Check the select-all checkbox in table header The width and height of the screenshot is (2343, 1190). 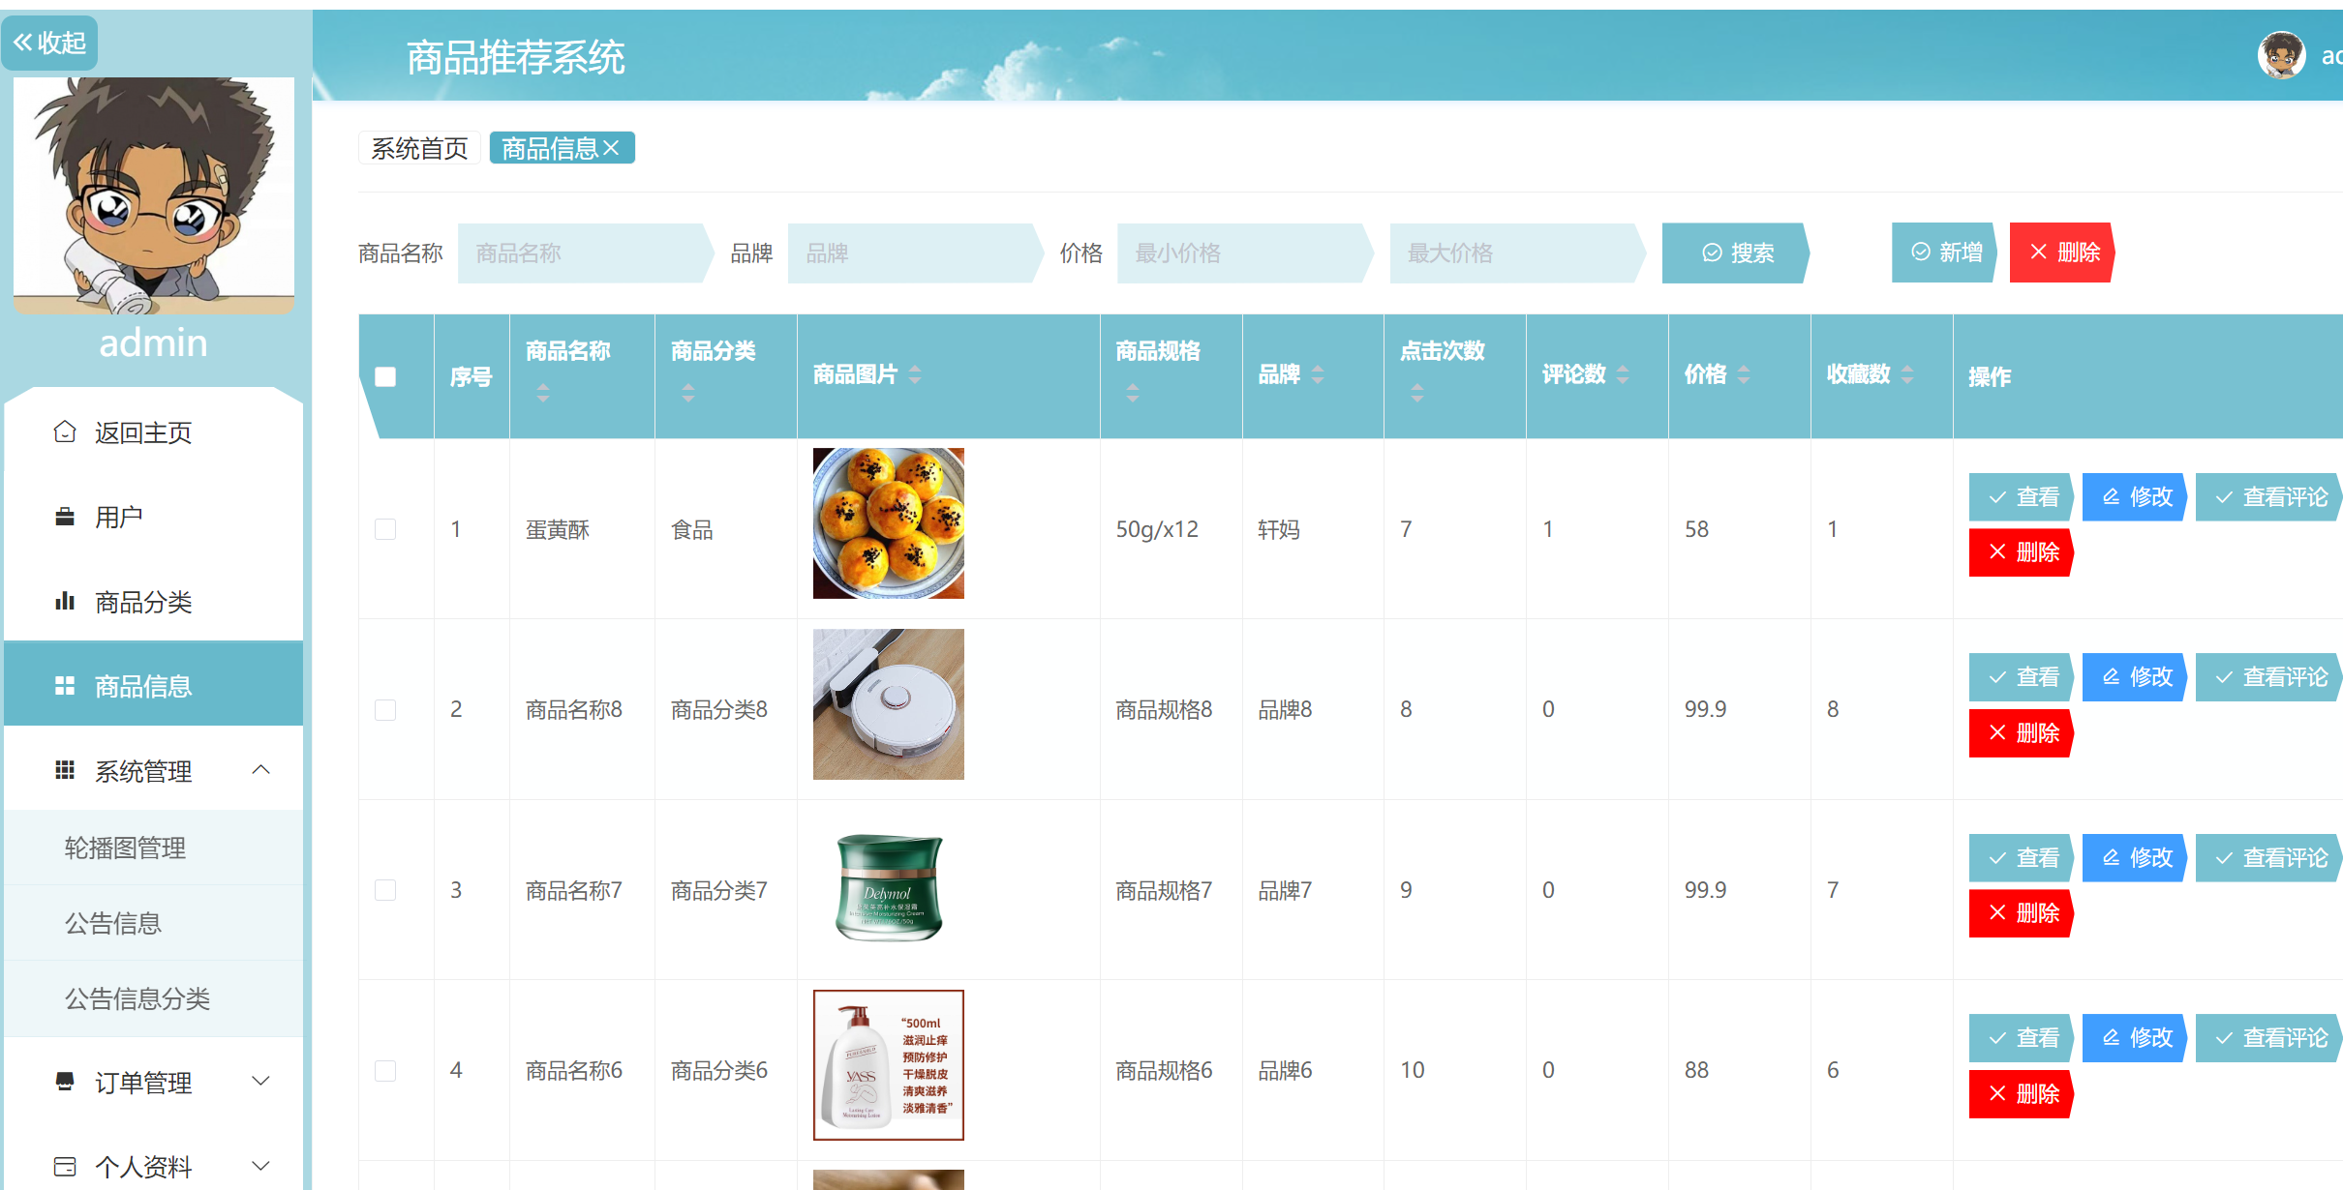click(x=385, y=375)
